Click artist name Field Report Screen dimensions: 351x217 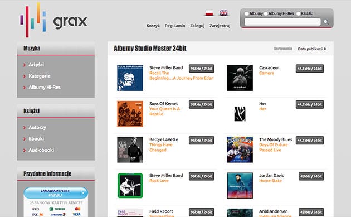(x=161, y=211)
